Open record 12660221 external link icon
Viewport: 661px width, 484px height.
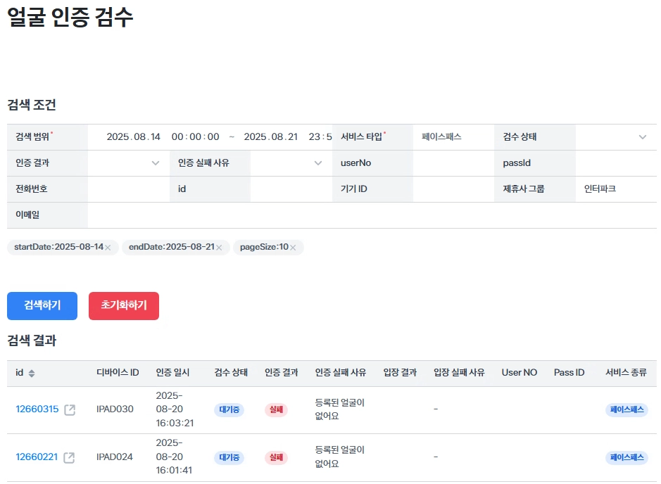tap(69, 457)
